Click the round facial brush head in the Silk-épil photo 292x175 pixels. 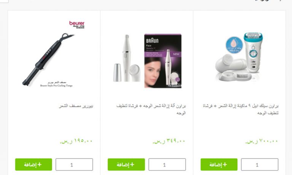228,59
